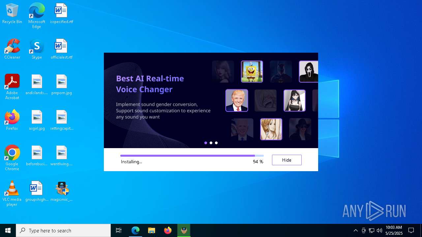
Task: Launch Skype from the desktop
Action: click(x=37, y=49)
